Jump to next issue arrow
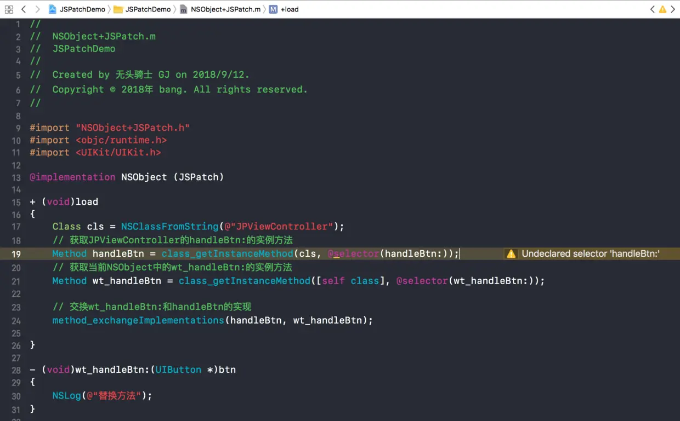 (x=673, y=9)
